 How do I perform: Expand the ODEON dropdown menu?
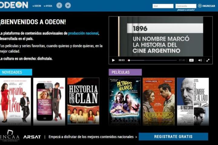point(37,6)
